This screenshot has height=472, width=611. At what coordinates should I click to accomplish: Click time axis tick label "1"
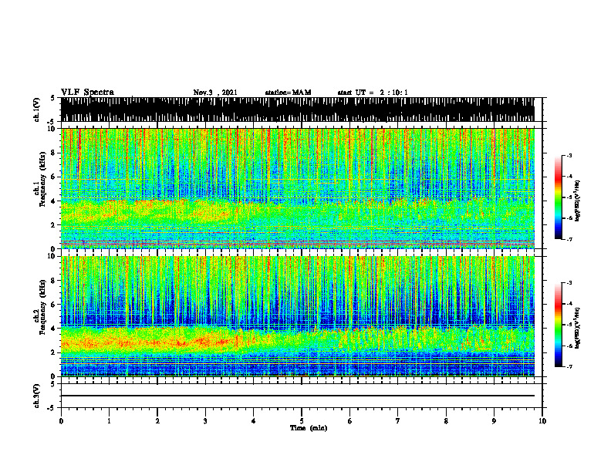coord(109,421)
